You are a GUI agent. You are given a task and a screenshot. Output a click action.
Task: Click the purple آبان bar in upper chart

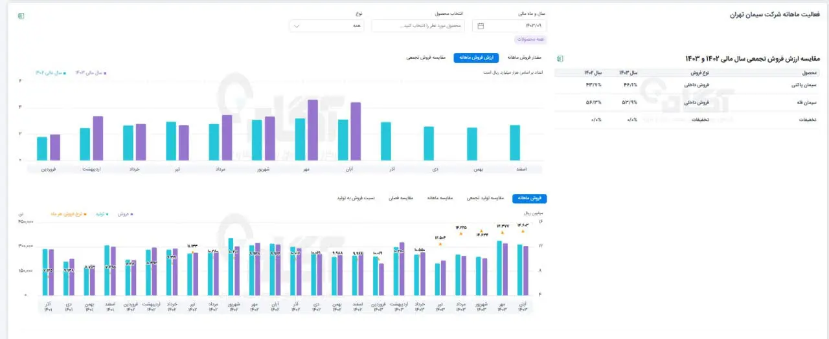point(355,131)
